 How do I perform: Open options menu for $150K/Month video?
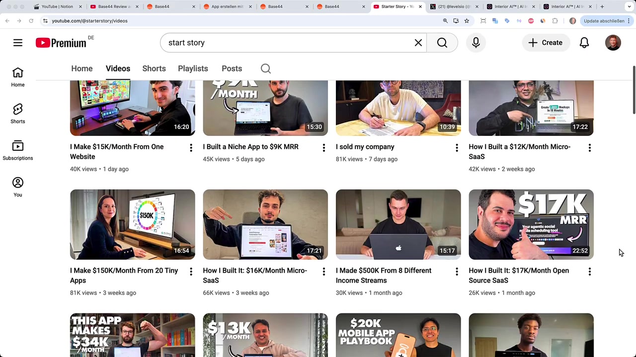coord(191,272)
